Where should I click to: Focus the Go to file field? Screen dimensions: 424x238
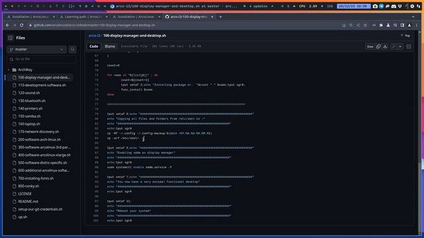[x=42, y=59]
